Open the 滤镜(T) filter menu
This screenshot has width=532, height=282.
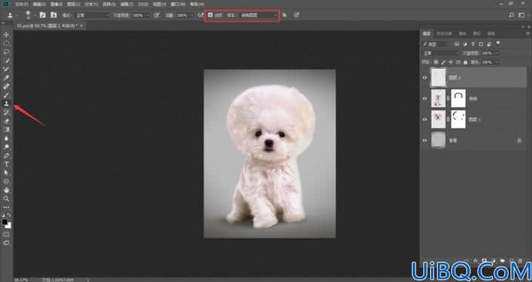point(127,4)
